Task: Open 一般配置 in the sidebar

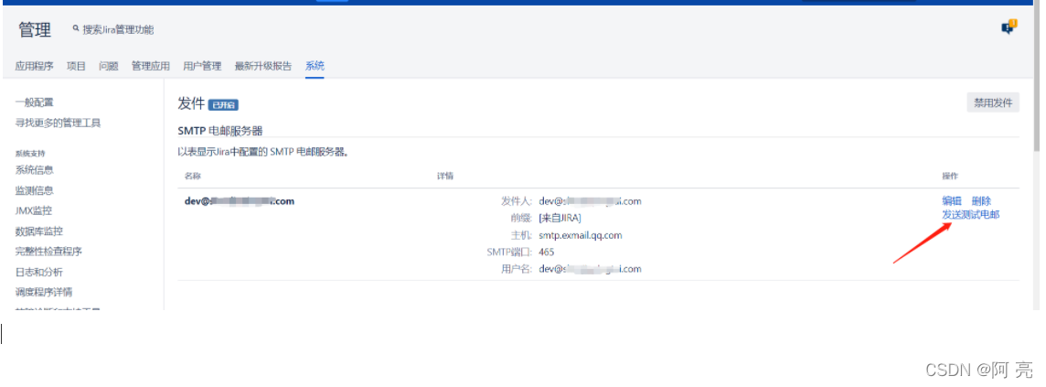Action: [x=34, y=102]
